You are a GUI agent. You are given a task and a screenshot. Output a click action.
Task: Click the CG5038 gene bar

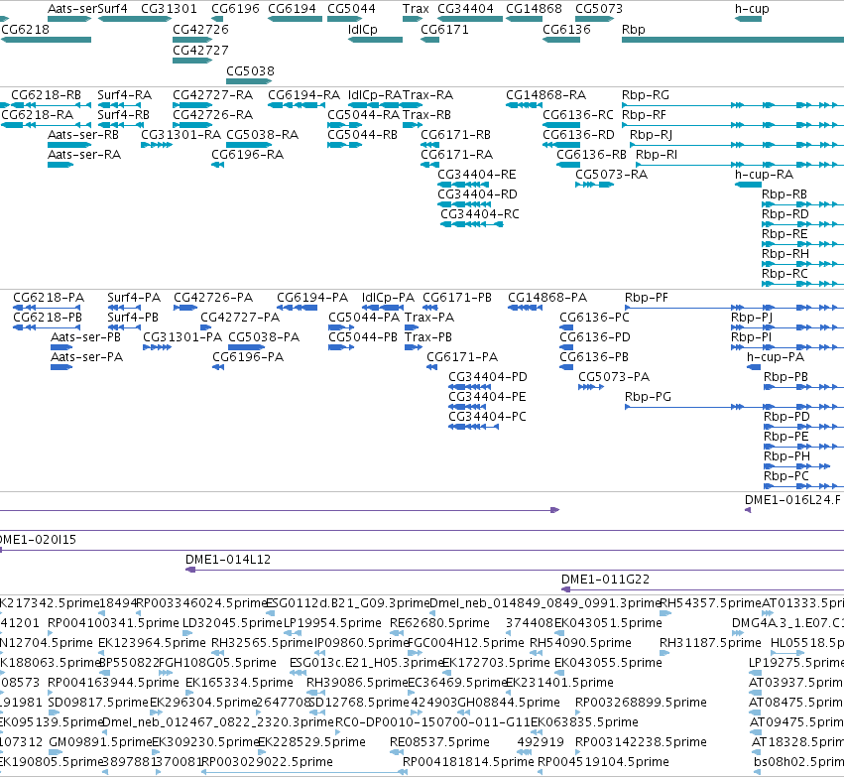tap(249, 81)
